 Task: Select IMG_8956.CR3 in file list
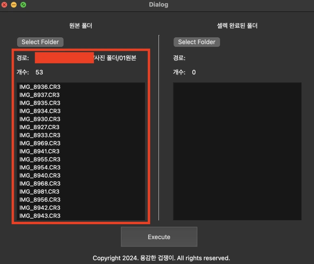pyautogui.click(x=81, y=200)
